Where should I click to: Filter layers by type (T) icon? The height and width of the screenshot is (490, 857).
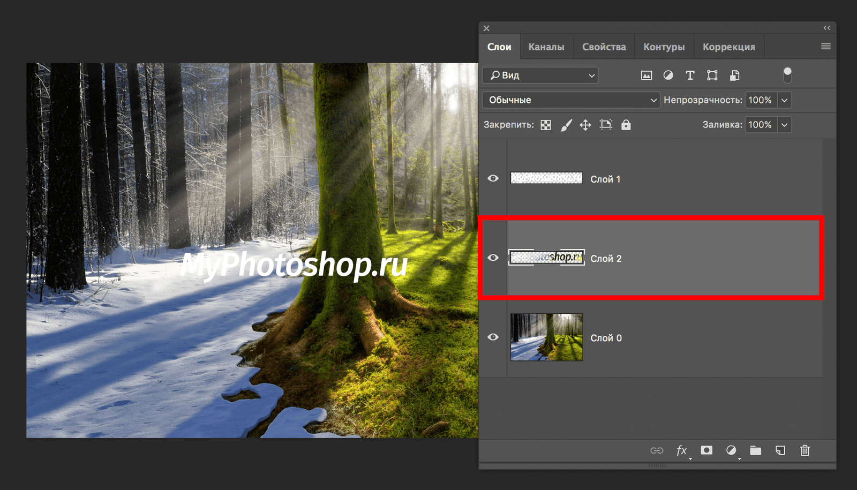690,76
